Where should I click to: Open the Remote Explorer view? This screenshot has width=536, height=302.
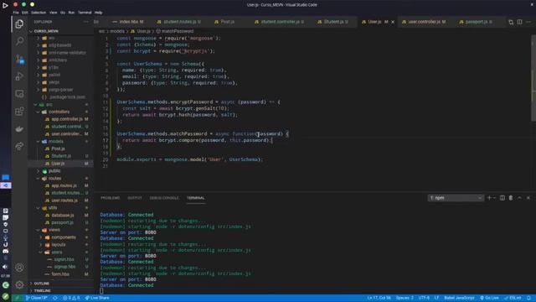point(19,94)
